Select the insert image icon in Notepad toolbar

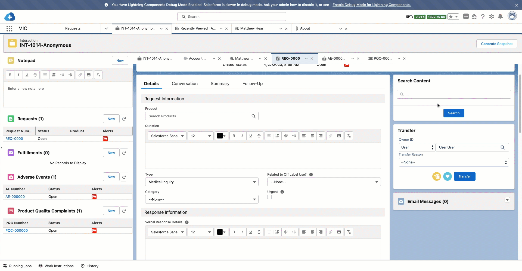click(89, 75)
